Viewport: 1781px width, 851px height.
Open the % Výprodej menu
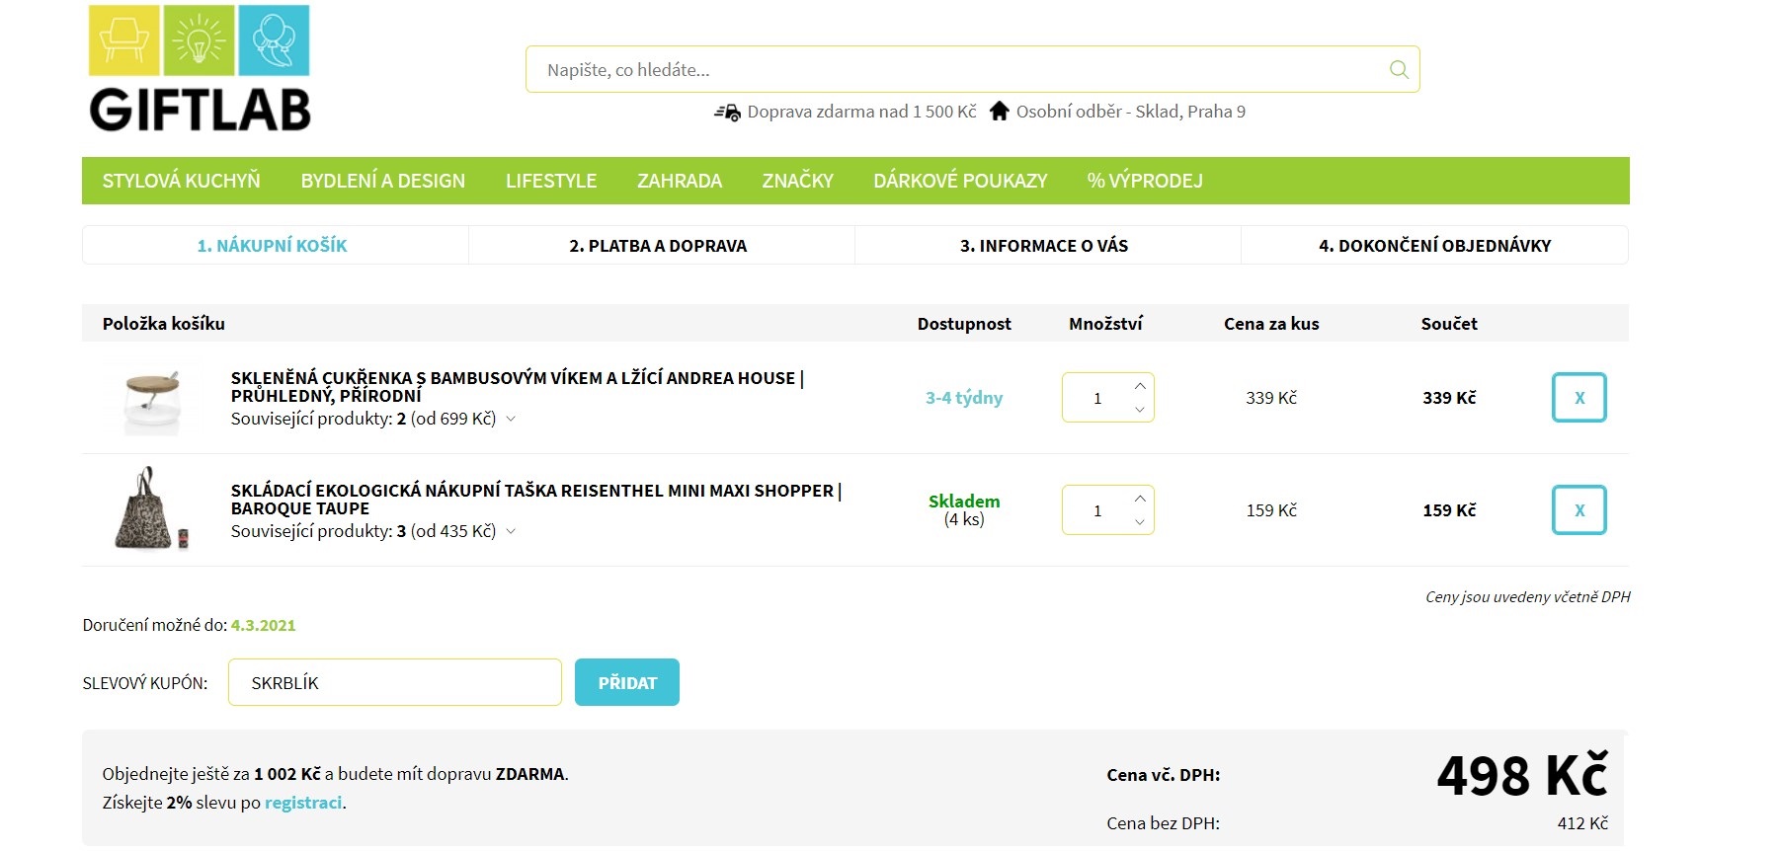(1145, 181)
